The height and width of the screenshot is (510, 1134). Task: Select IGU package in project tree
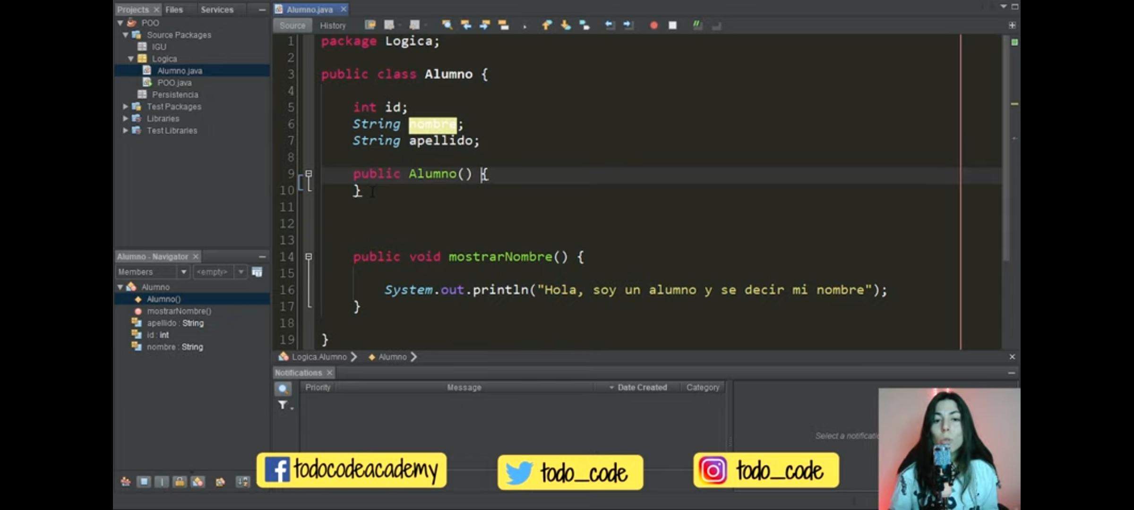pyautogui.click(x=159, y=47)
